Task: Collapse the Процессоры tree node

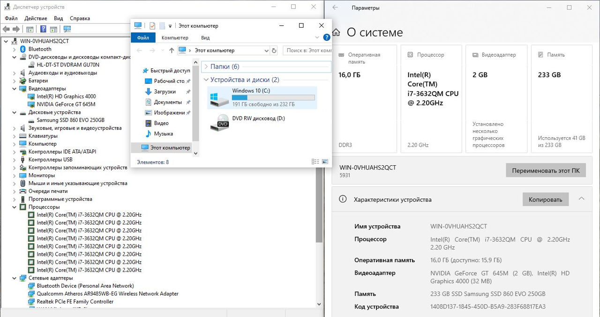Action: tap(14, 207)
